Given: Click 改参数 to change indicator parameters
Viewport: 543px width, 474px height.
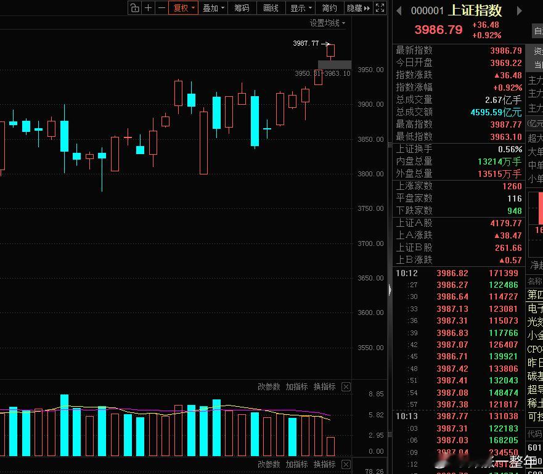Looking at the screenshot, I should pyautogui.click(x=268, y=386).
